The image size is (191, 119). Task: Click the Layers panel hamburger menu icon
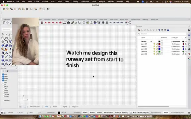coord(165,30)
